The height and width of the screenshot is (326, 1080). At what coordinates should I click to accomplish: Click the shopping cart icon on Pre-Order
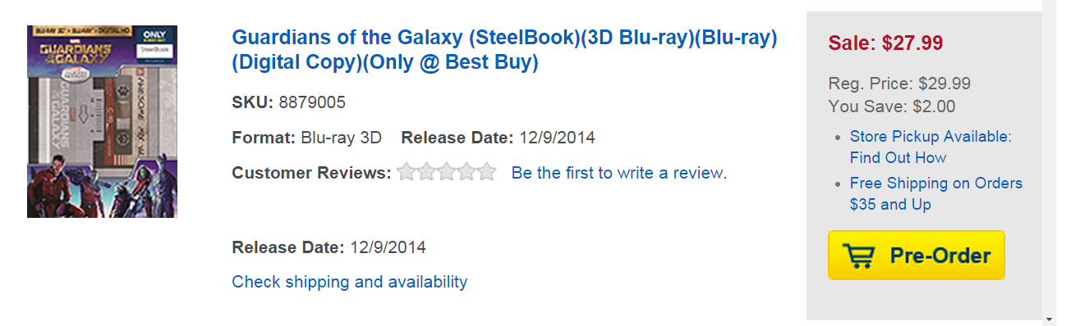859,256
